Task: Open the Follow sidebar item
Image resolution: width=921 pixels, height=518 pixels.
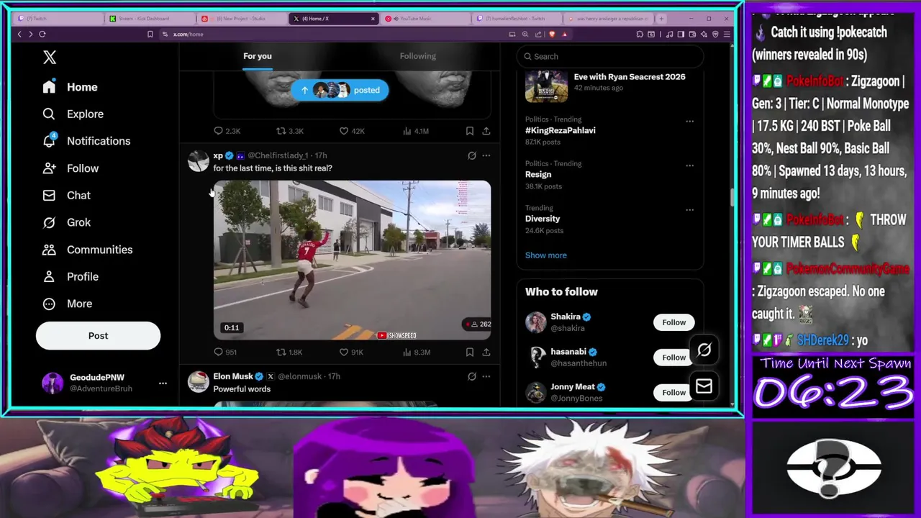Action: click(x=71, y=168)
